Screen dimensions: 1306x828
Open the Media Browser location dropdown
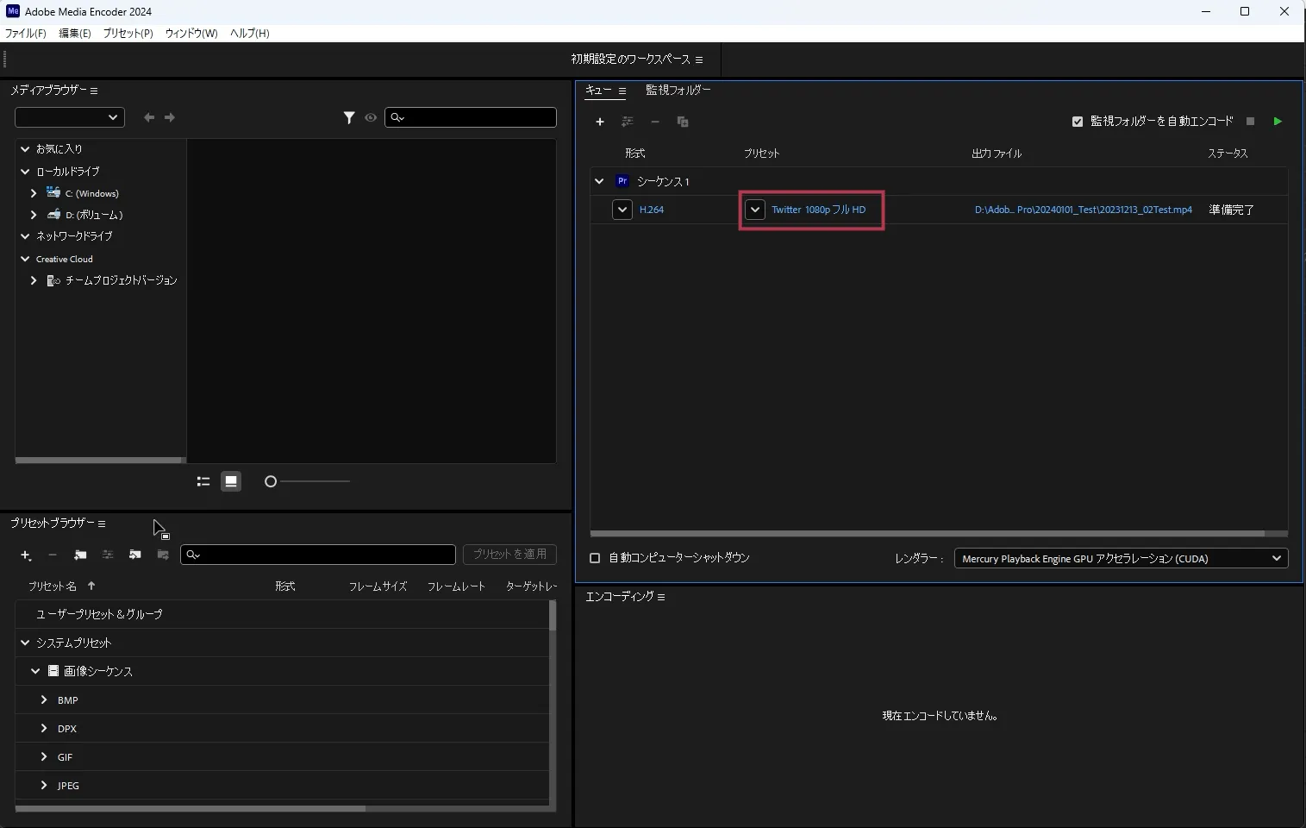pos(70,117)
